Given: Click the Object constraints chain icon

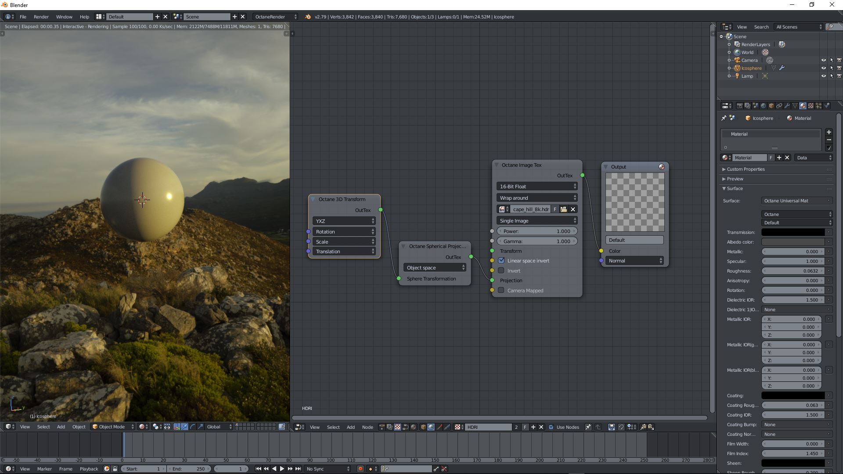Looking at the screenshot, I should coord(779,106).
